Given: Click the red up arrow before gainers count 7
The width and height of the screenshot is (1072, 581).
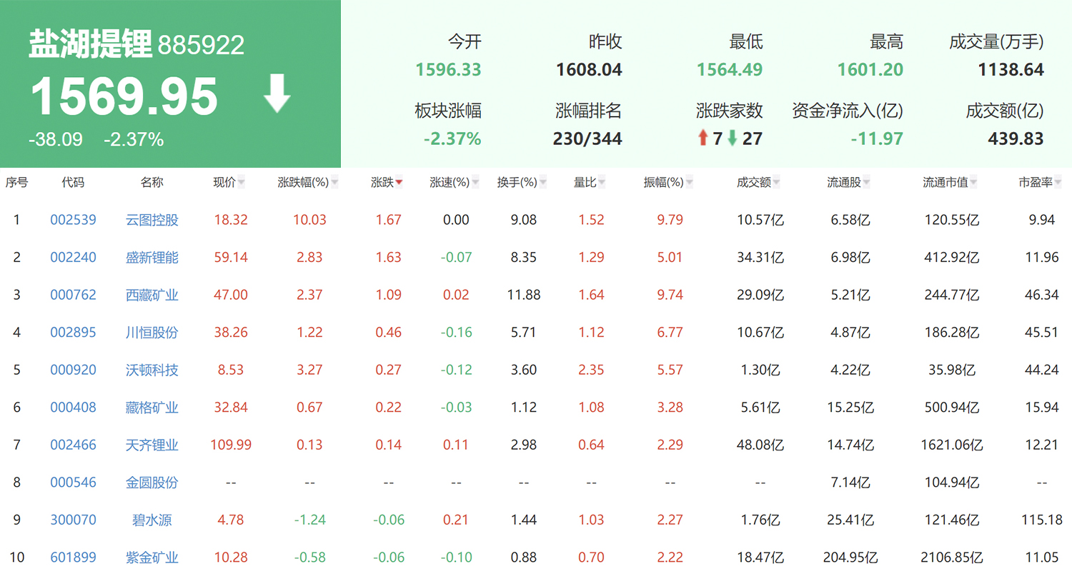Looking at the screenshot, I should pyautogui.click(x=703, y=138).
